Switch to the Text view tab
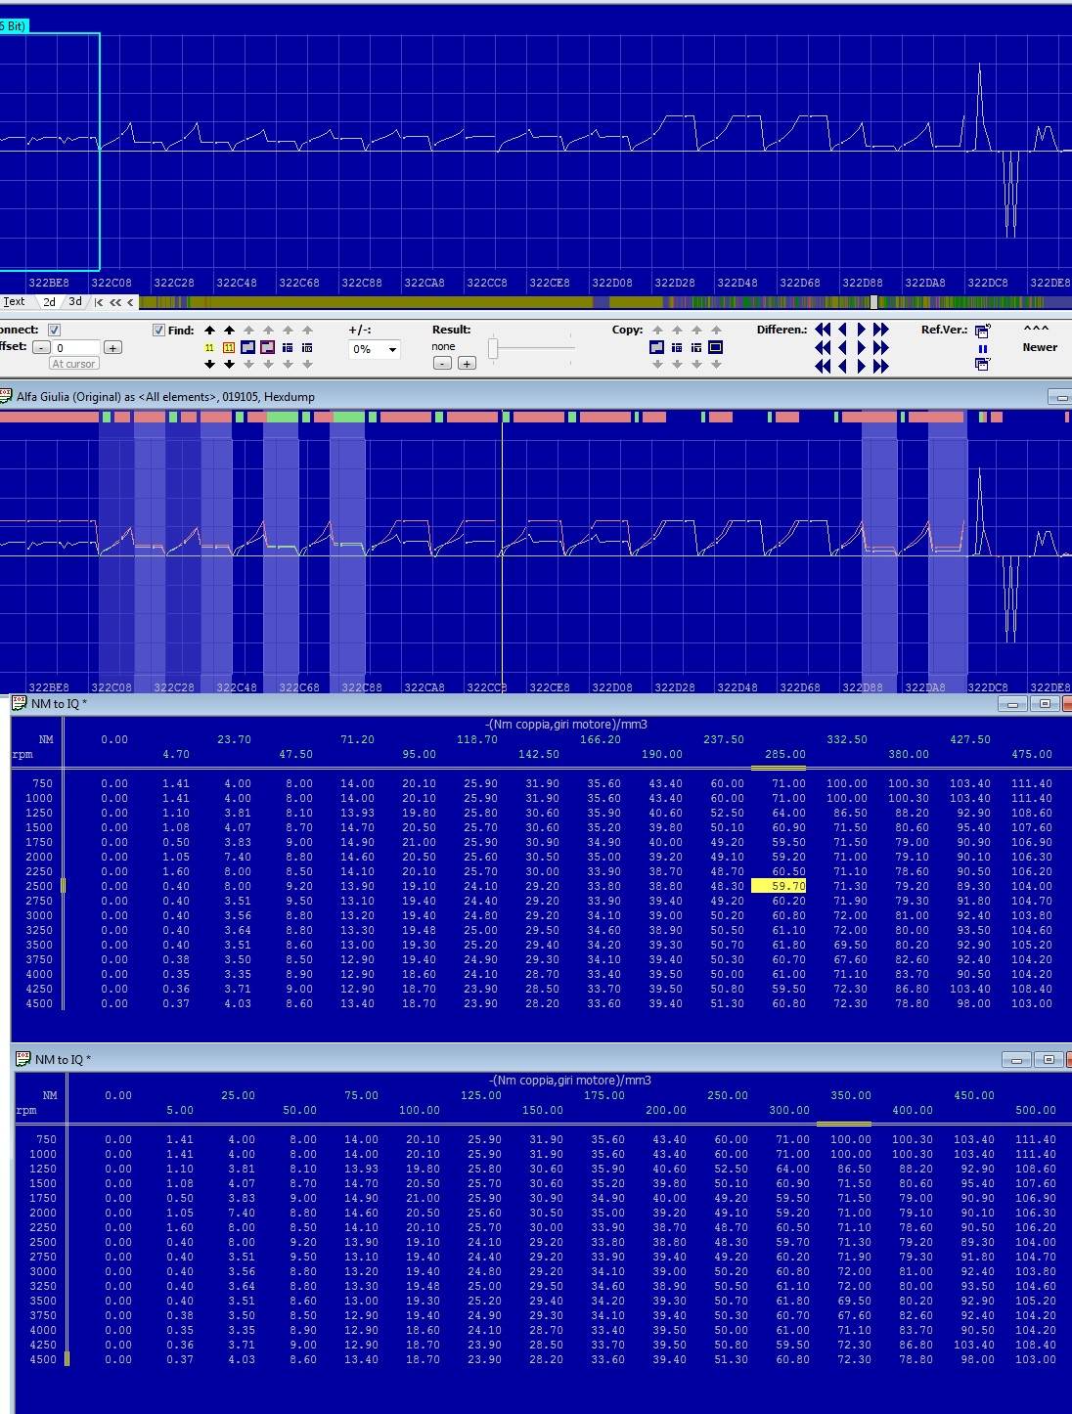Image resolution: width=1072 pixels, height=1414 pixels. coord(15,302)
